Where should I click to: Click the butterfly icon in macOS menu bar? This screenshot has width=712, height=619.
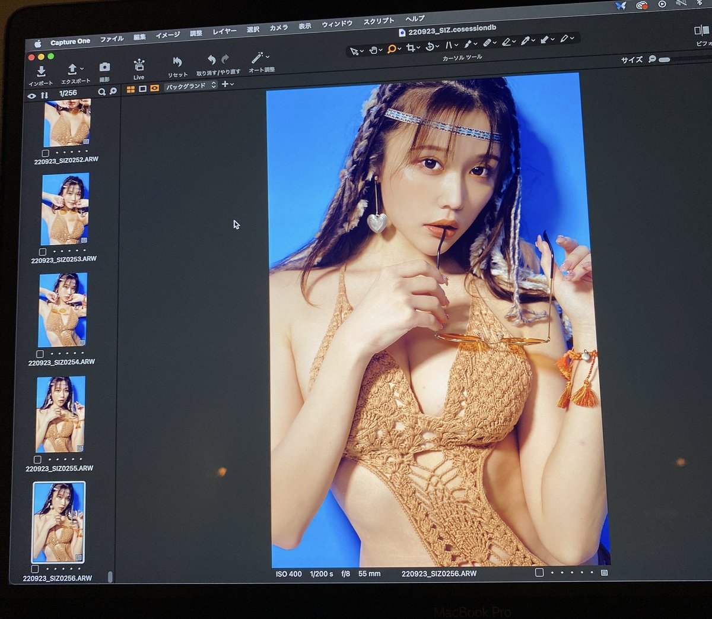(x=621, y=6)
